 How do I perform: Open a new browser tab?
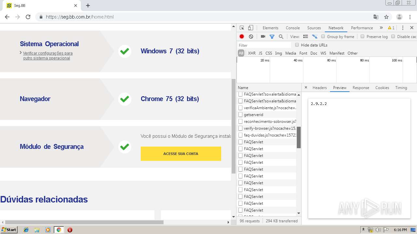88,6
